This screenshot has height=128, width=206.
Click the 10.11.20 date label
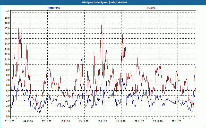pyautogui.click(x=65, y=121)
